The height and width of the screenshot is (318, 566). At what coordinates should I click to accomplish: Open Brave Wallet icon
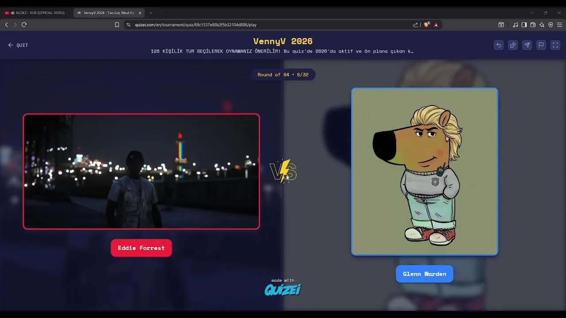533,25
